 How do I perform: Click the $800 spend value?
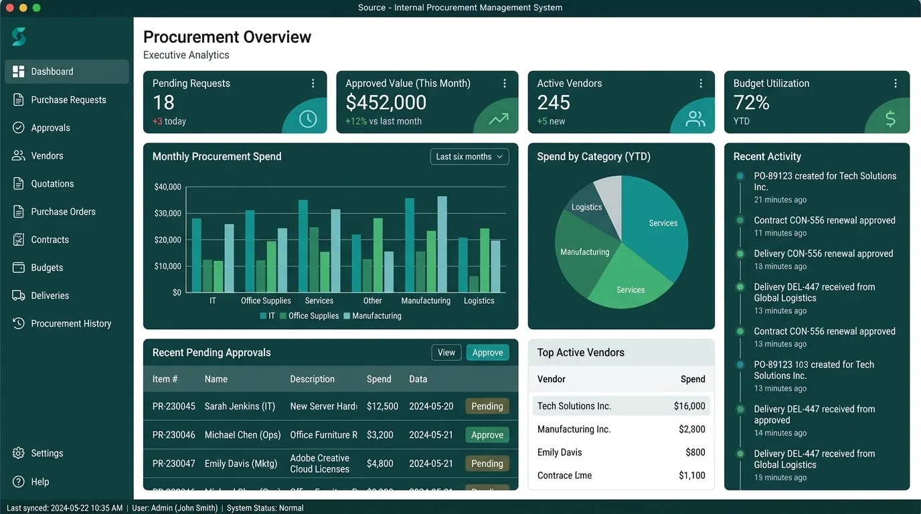pyautogui.click(x=695, y=452)
